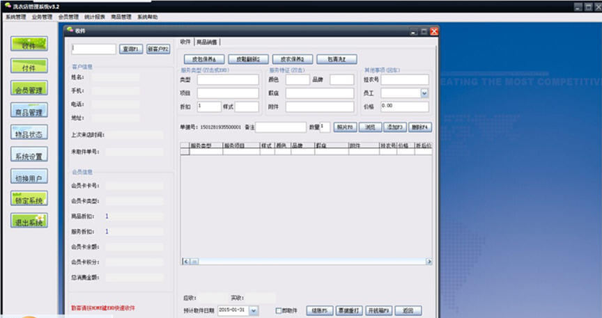Focus the customer search field beside 查询F1
Viewport: 602px width, 318px height.
(93, 49)
